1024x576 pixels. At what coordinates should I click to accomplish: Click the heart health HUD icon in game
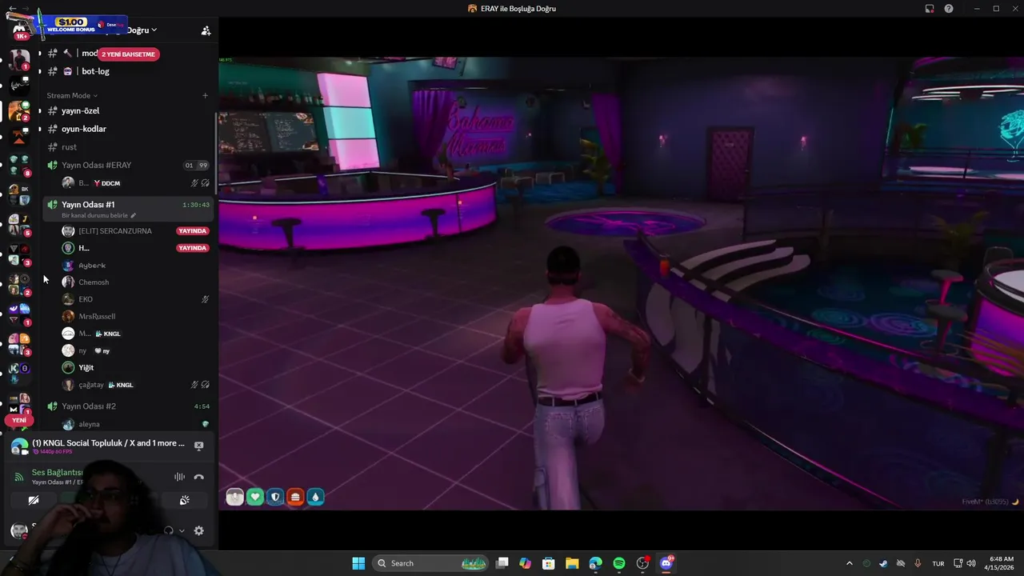[255, 497]
